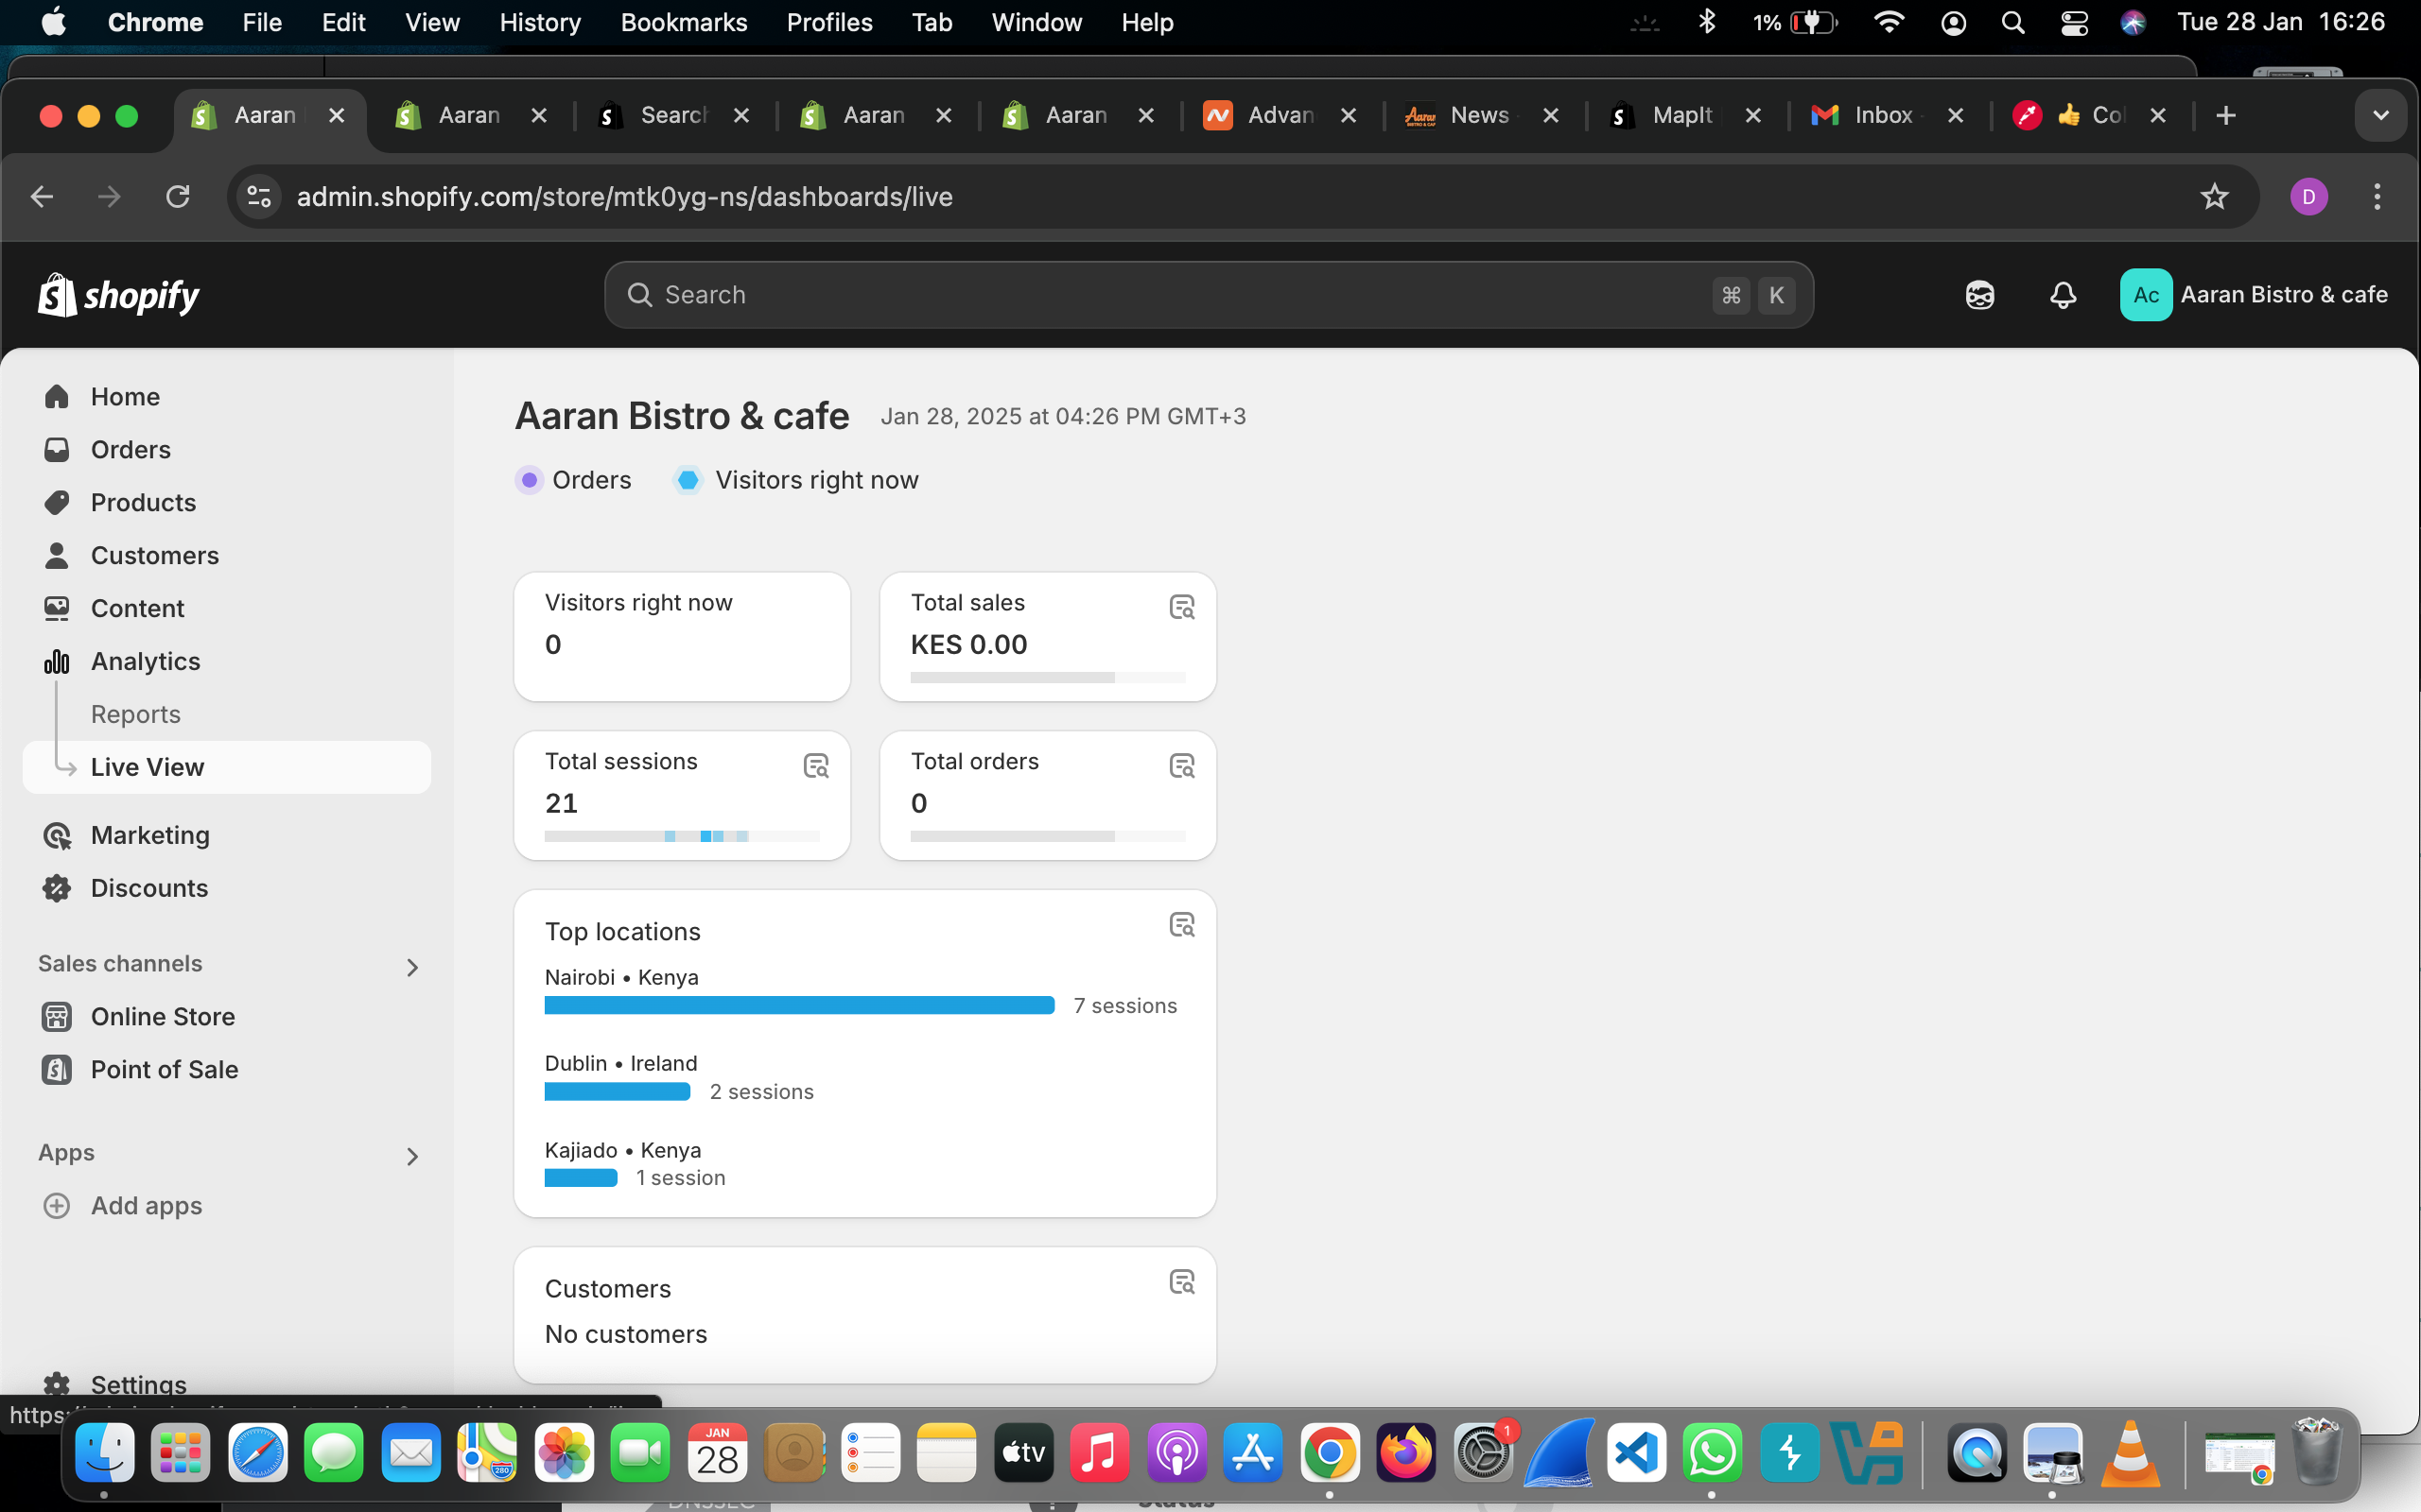Viewport: 2421px width, 1512px height.
Task: Open report icon on Total sessions card
Action: tap(816, 766)
